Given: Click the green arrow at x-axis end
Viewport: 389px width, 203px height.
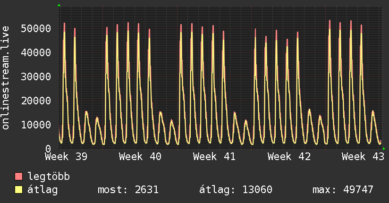Looking at the screenshot, I should (x=384, y=149).
